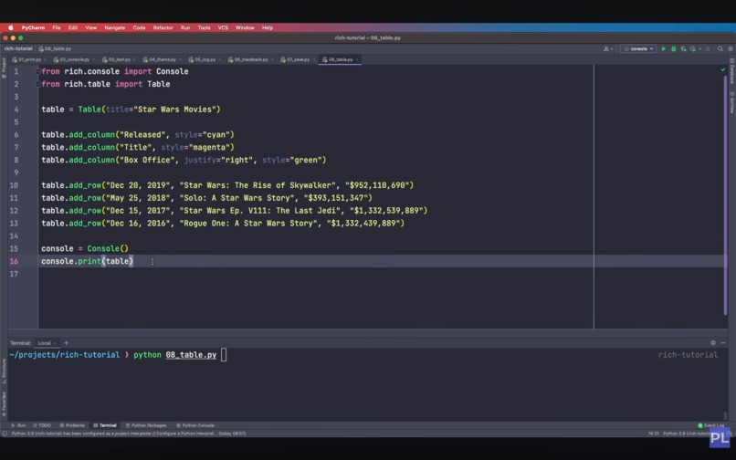Open the Structure tool window on left edge
The width and height of the screenshot is (736, 460).
click(4, 371)
